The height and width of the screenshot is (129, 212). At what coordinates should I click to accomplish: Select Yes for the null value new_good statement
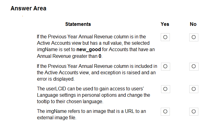[165, 37]
